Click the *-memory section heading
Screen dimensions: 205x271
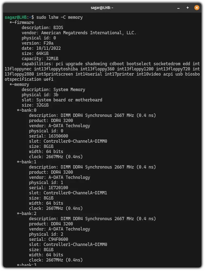pos(16,84)
